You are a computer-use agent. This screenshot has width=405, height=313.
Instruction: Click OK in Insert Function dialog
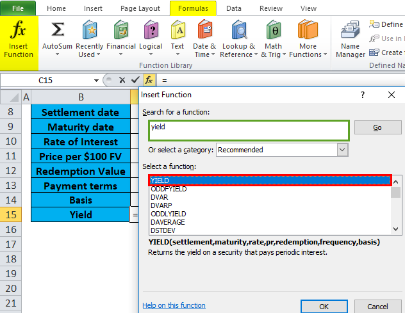point(324,307)
